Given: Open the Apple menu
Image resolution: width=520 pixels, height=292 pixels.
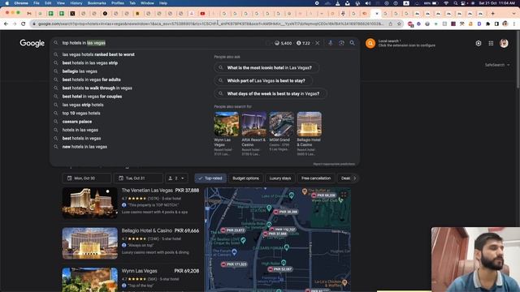Looking at the screenshot, I should click(x=6, y=3).
